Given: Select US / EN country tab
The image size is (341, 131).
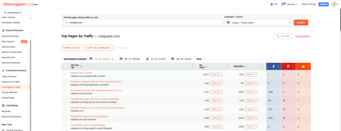Looking at the screenshot, I should [x=100, y=59].
